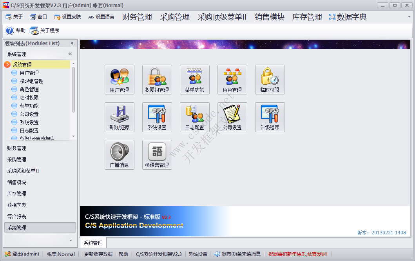
Task: Click the version 20130221-1408 text
Action: (x=381, y=233)
